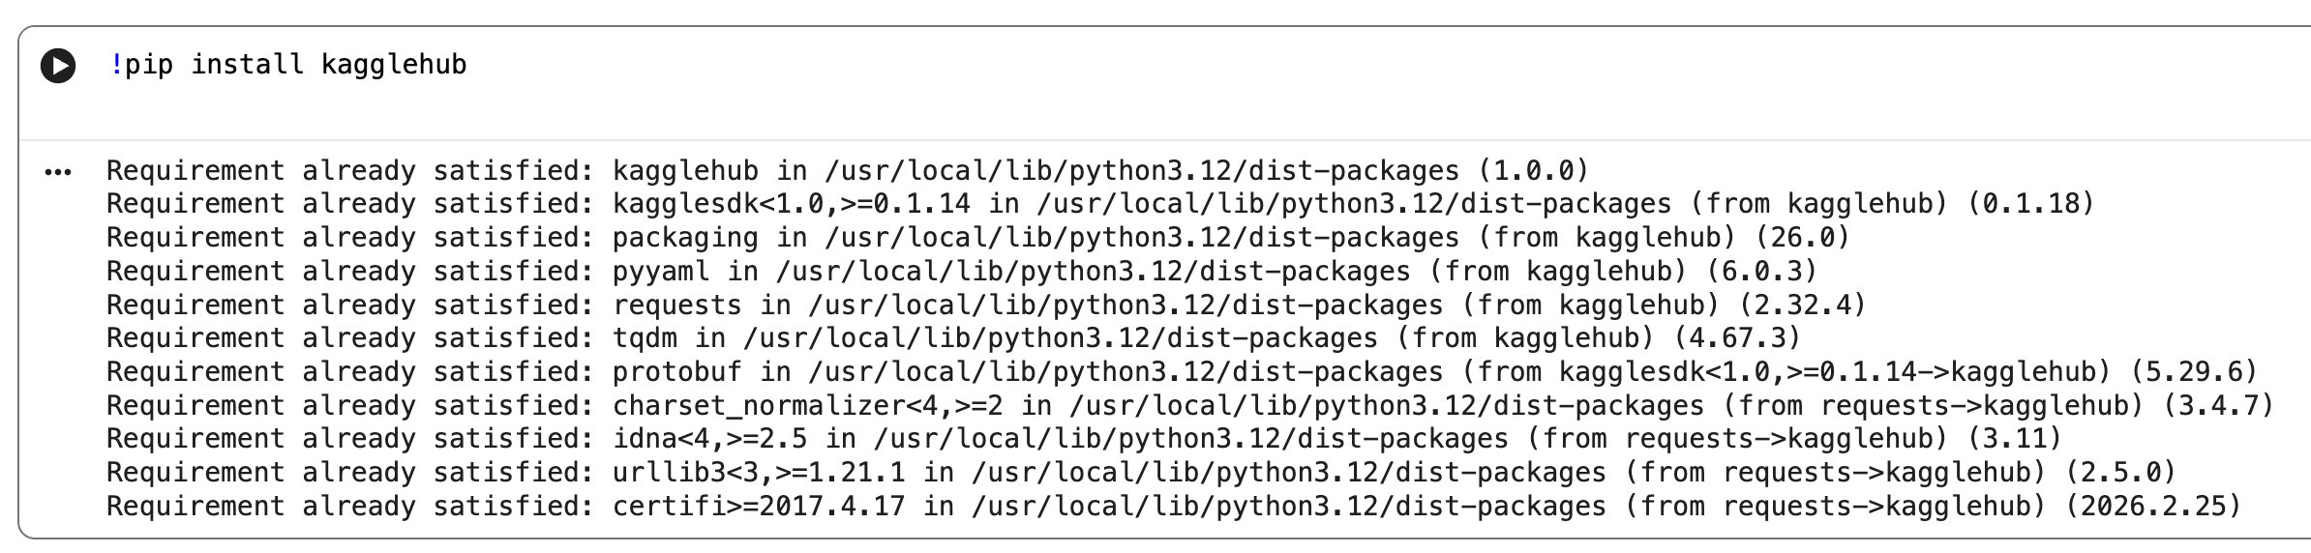
Task: Click the word pip in the code cell
Action: 149,65
